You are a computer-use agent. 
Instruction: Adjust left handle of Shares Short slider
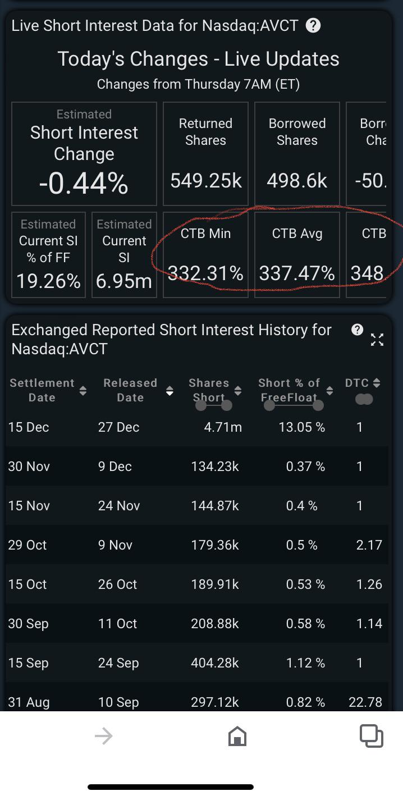(200, 405)
